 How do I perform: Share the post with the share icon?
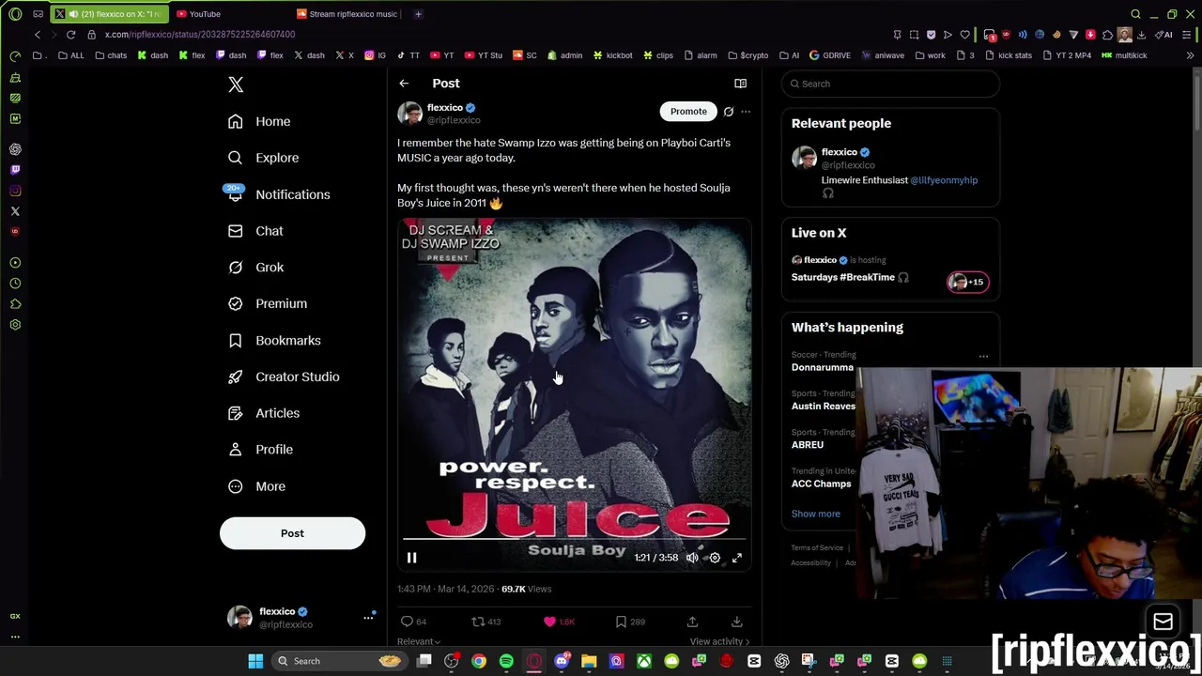pos(692,622)
